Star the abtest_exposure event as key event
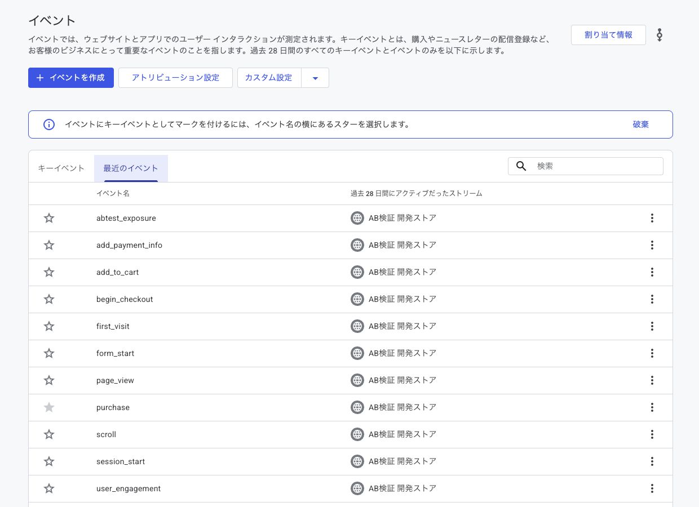Screen dimensions: 699x507 49,218
